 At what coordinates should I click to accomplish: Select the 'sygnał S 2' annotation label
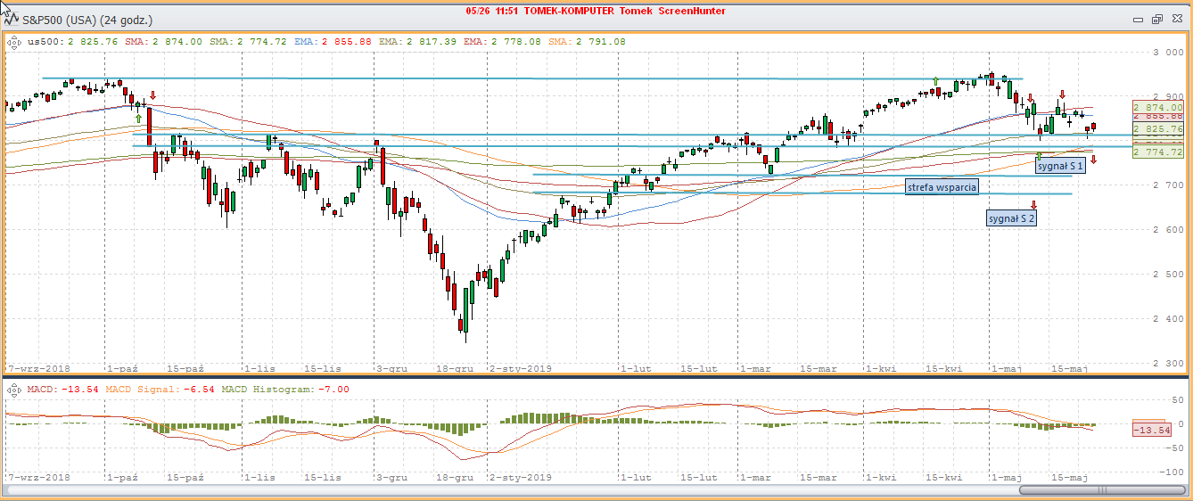(x=1011, y=218)
